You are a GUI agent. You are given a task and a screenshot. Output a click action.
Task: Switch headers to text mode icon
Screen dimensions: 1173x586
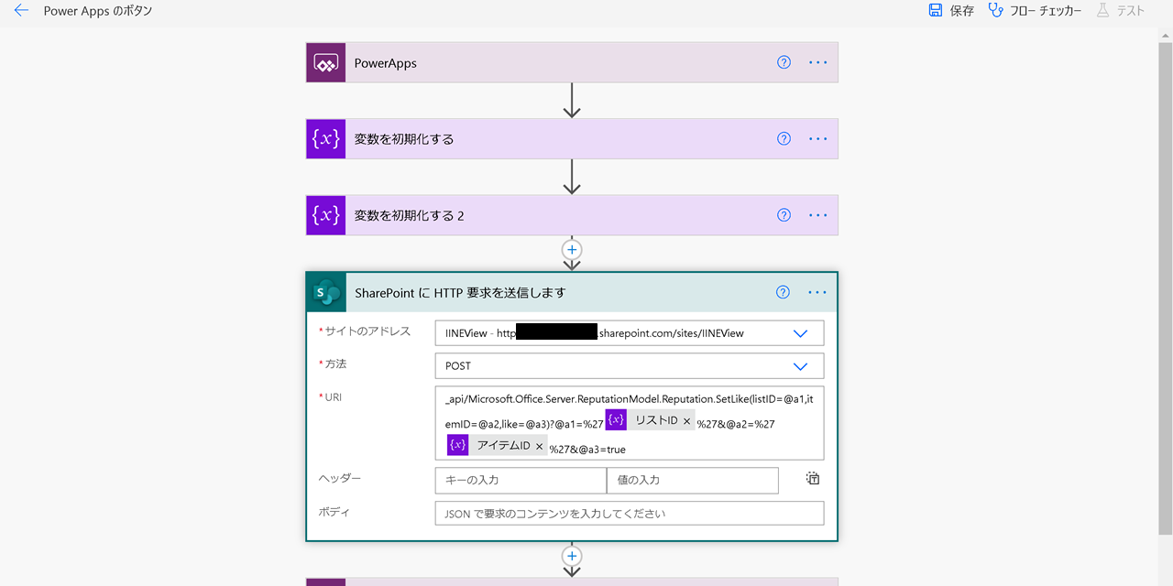813,479
